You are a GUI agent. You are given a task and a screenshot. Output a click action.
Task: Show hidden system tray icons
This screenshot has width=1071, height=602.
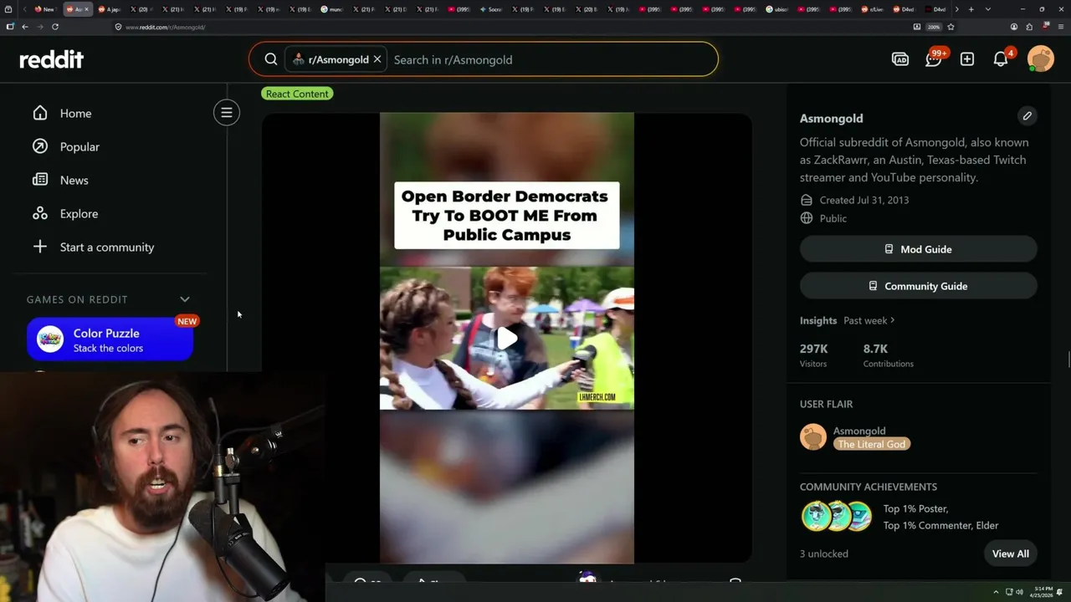click(x=996, y=592)
